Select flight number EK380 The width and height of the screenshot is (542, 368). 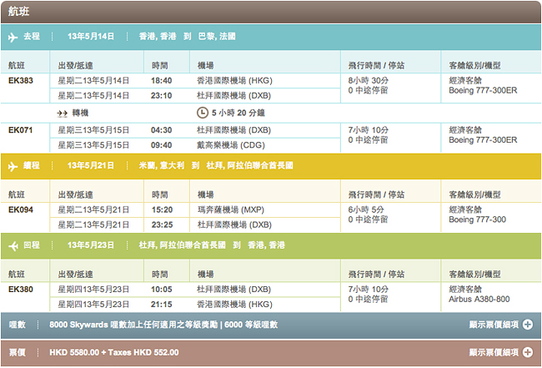coord(21,289)
